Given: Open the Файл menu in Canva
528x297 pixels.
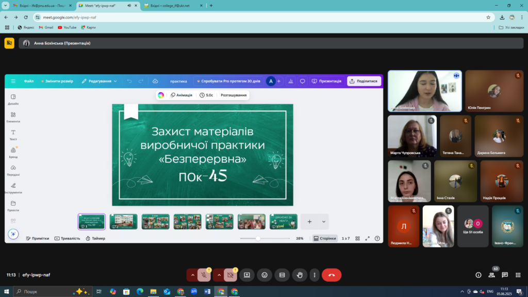Looking at the screenshot, I should [29, 81].
